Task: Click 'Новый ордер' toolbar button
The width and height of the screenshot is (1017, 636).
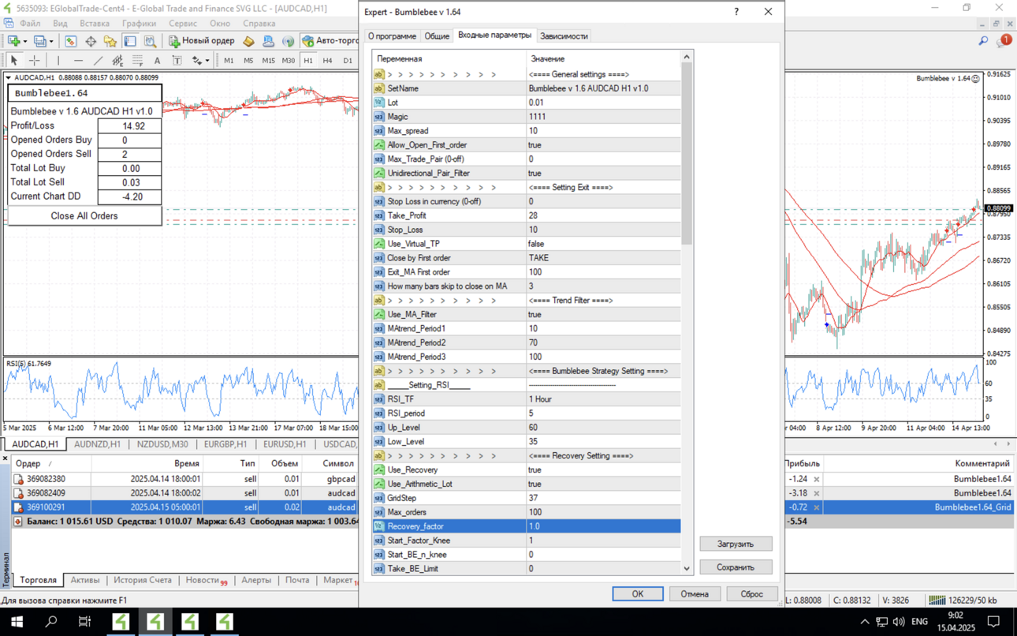Action: (201, 41)
